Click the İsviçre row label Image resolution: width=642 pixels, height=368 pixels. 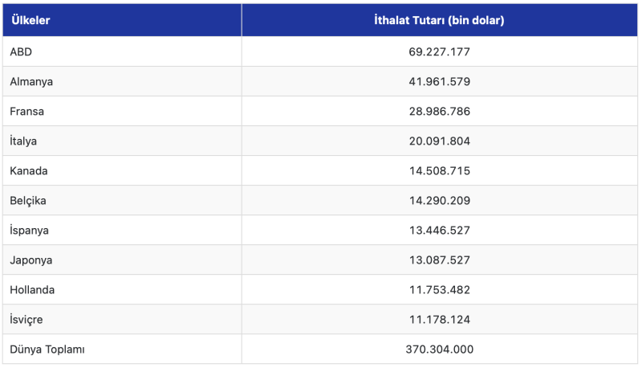26,320
